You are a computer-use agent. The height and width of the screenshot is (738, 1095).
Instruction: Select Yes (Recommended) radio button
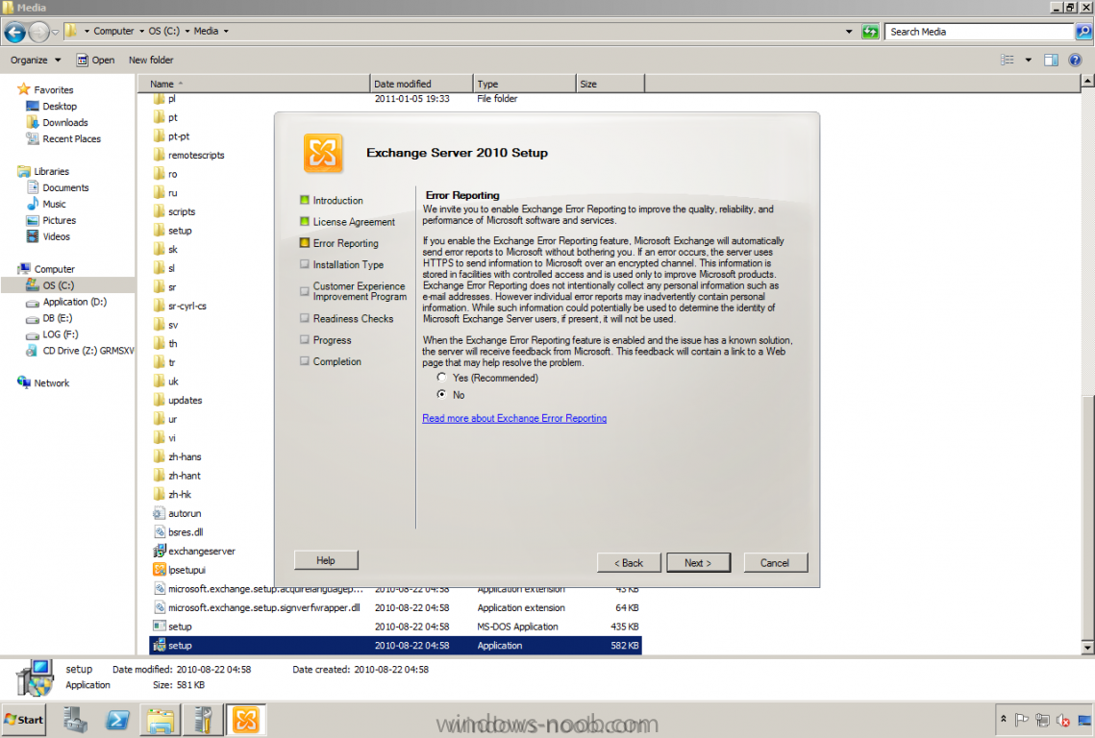point(441,378)
